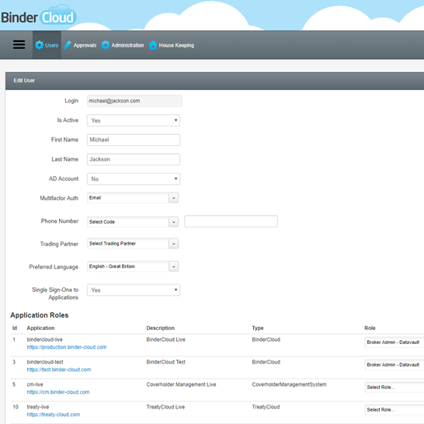Open role dropdown for bindercloud-live
Viewport: 424px width, 424px height.
[394, 342]
